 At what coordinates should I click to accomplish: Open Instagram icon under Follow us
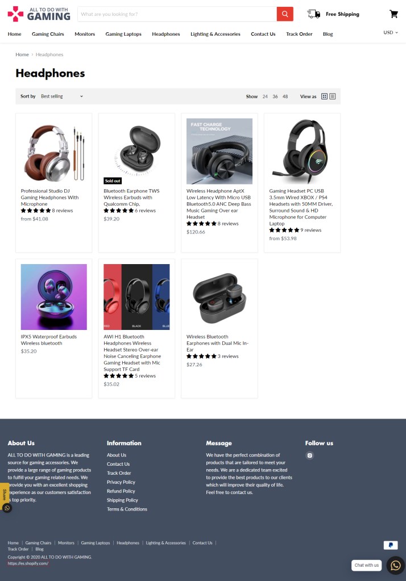(x=310, y=455)
